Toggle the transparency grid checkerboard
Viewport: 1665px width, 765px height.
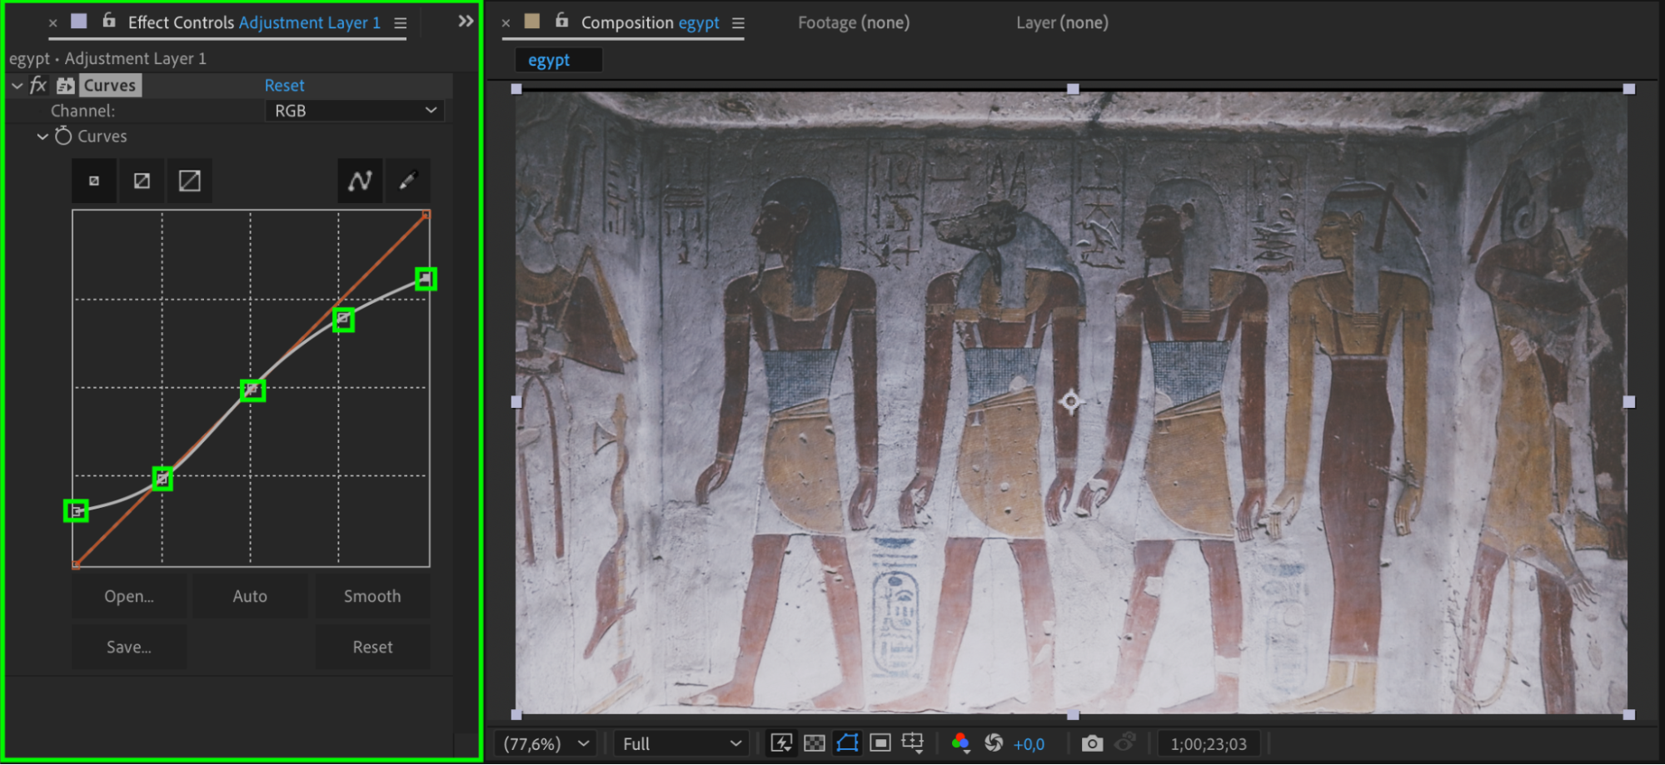coord(815,743)
